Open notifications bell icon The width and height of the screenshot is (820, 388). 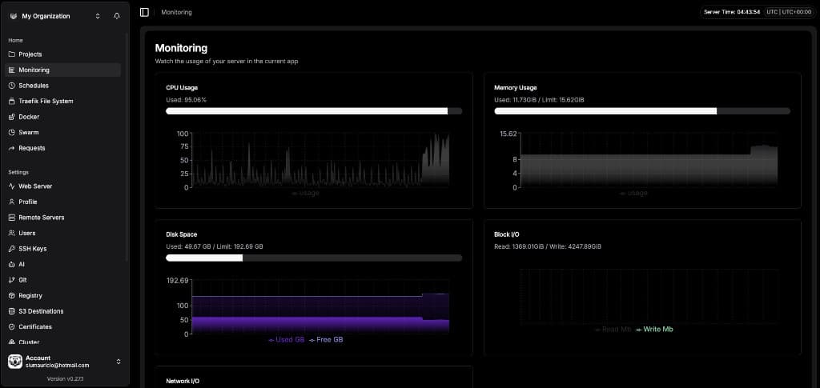click(117, 16)
